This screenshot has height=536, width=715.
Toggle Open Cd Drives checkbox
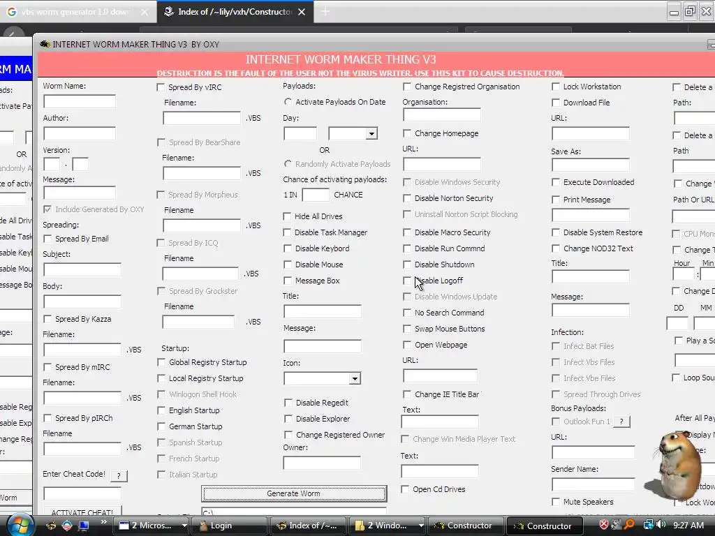coord(405,489)
